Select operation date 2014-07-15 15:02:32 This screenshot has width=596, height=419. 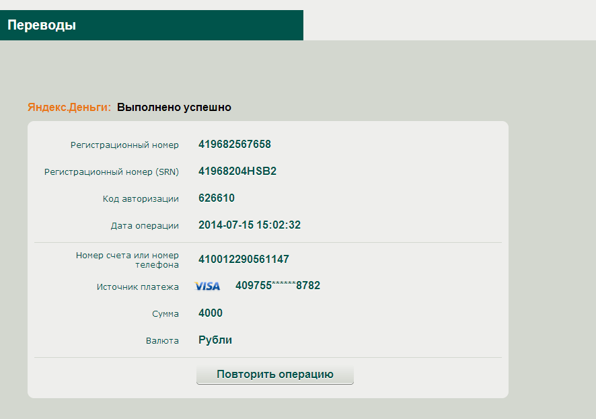click(250, 225)
